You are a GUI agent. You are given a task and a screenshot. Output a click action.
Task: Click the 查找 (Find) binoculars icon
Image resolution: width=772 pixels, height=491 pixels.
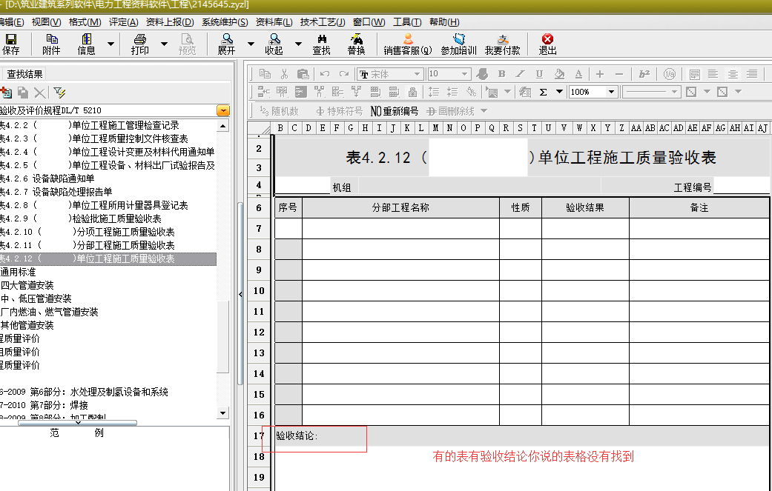(321, 44)
